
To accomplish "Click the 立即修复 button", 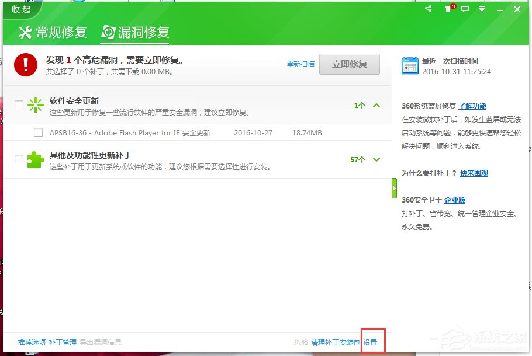I will pos(349,64).
